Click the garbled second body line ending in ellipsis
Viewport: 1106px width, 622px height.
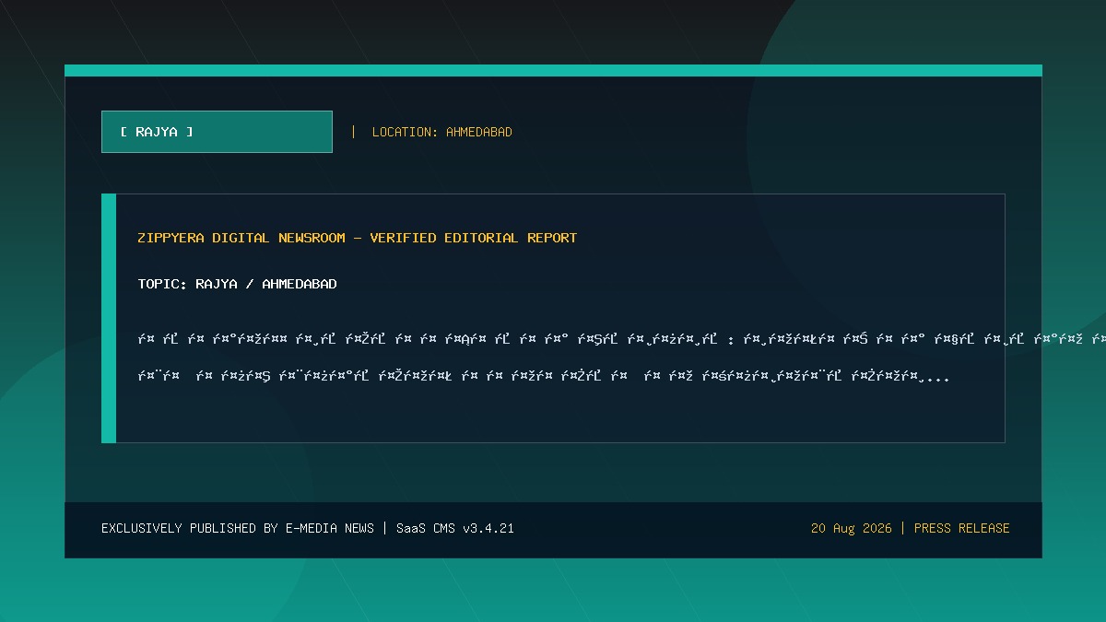(x=544, y=376)
